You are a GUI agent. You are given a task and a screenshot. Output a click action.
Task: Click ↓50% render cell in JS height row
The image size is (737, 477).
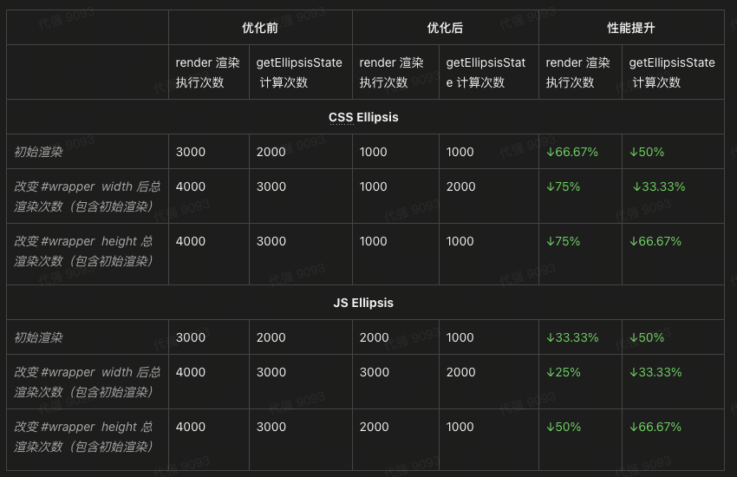(563, 427)
